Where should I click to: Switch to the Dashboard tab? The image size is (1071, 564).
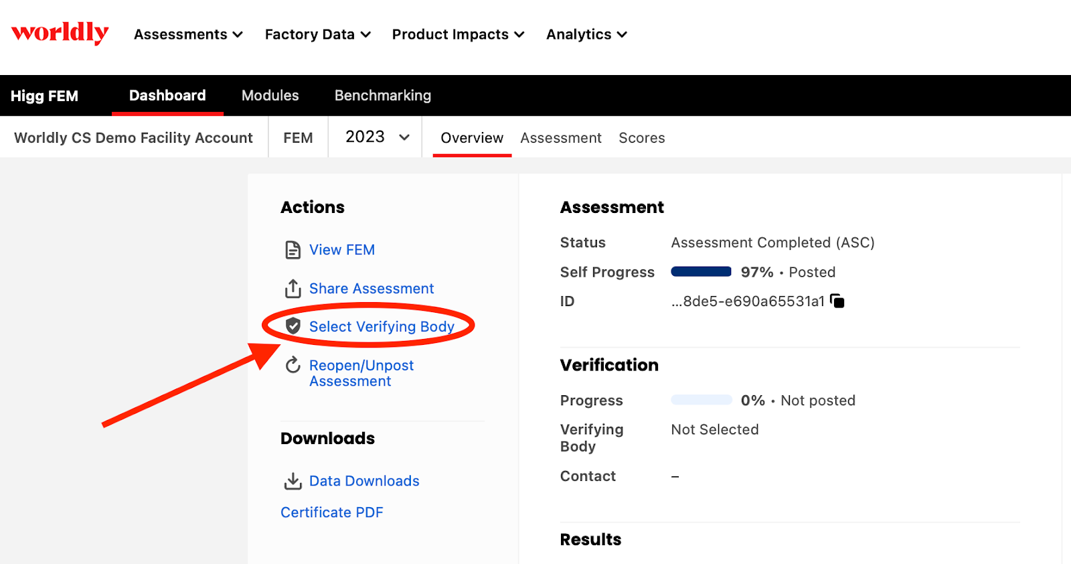(167, 95)
